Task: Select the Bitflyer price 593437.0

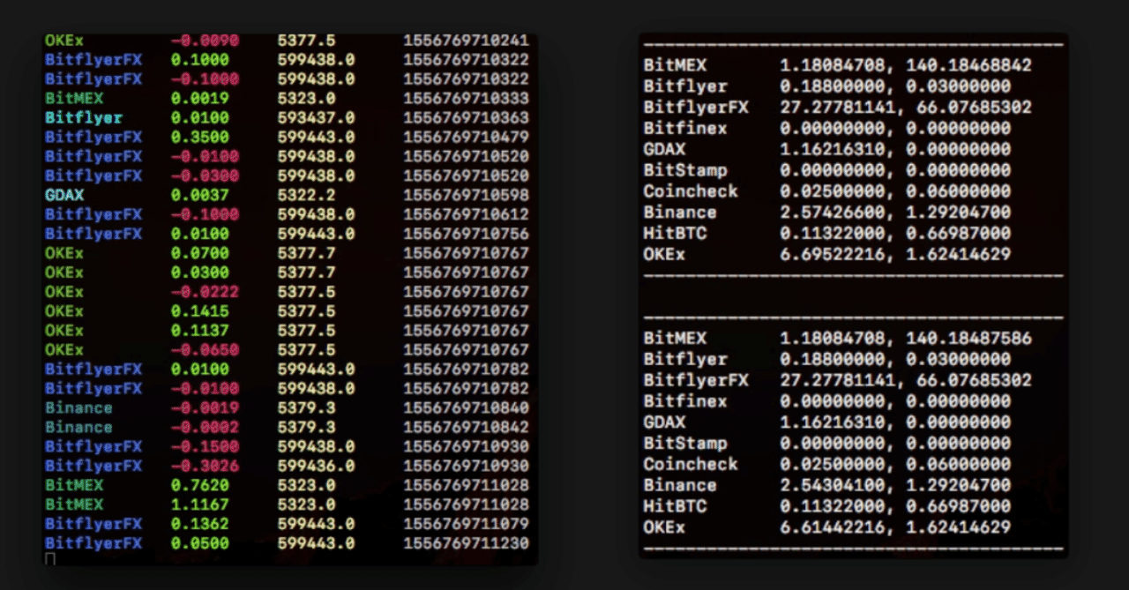Action: point(317,118)
